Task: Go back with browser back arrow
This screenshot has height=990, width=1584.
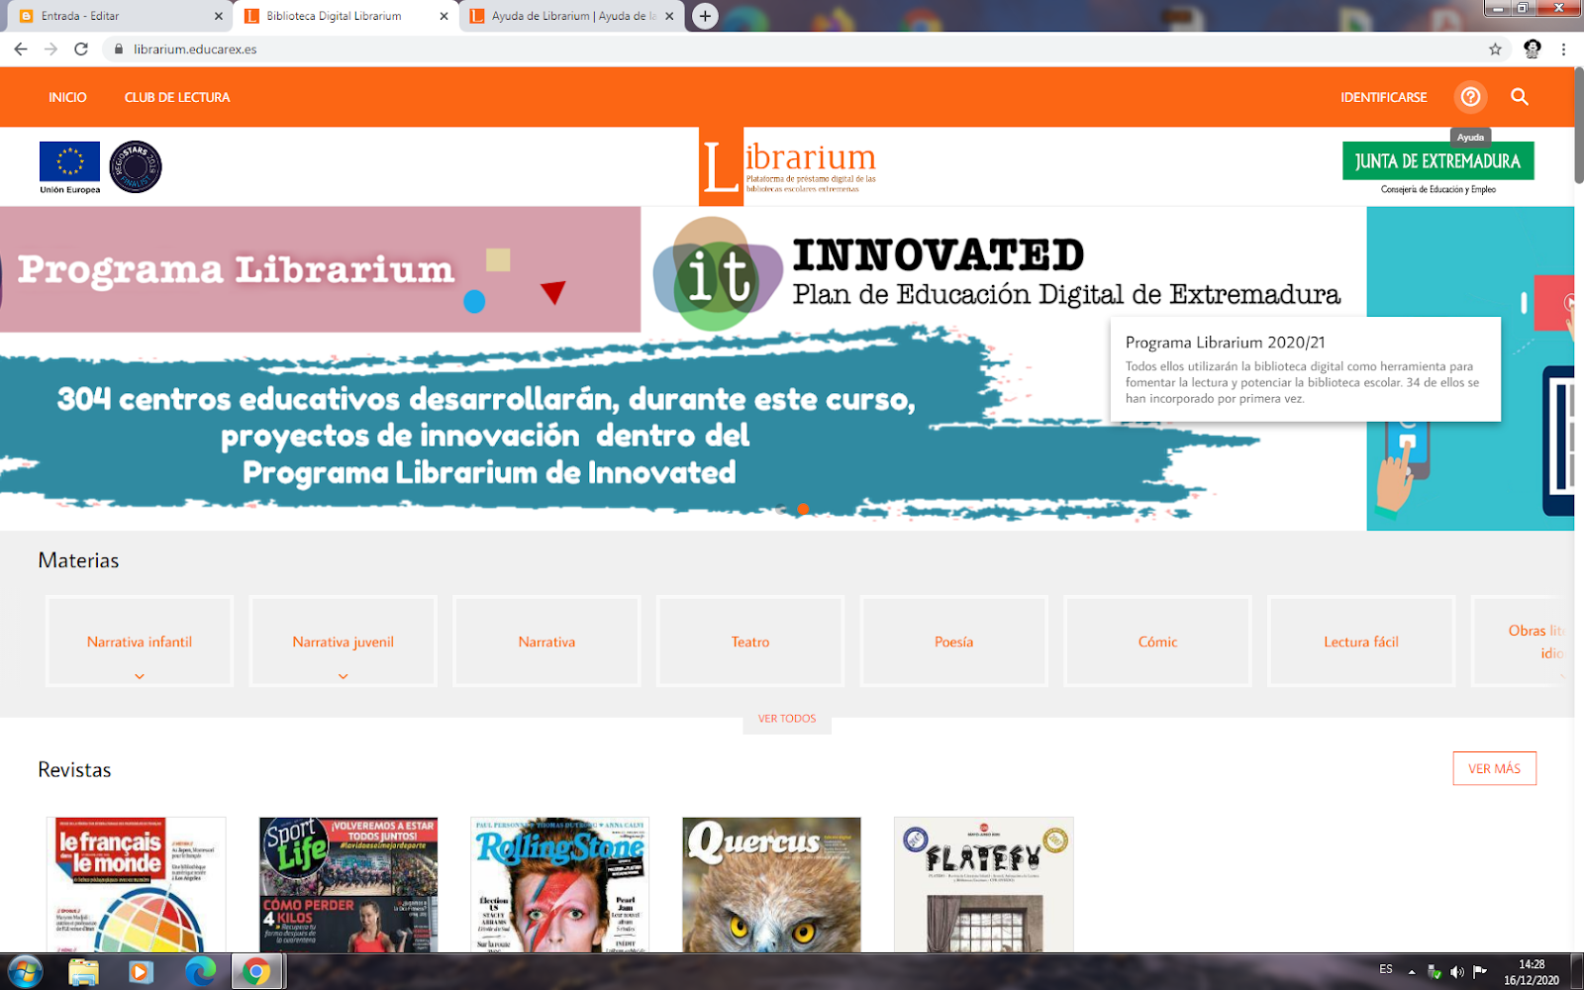Action: coord(21,49)
